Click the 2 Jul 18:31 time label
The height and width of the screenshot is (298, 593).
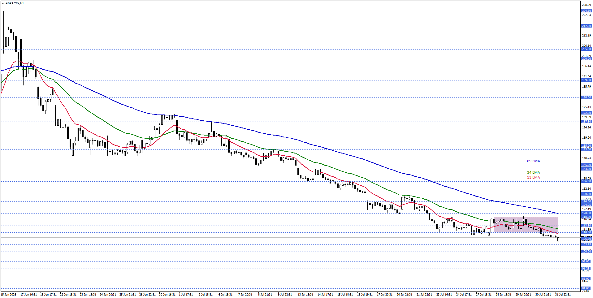point(206,295)
